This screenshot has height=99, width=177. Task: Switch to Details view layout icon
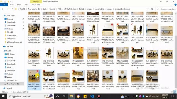[x=172, y=92]
